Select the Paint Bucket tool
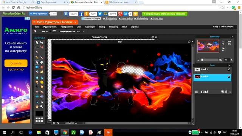 point(42,62)
